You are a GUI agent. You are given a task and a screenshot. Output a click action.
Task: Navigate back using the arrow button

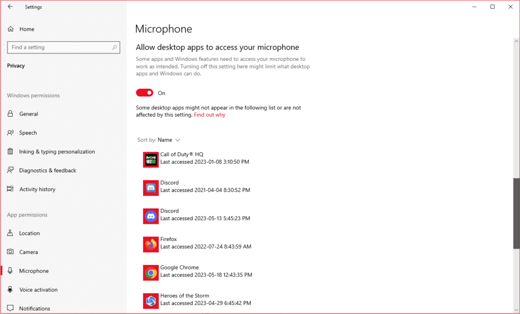[10, 7]
